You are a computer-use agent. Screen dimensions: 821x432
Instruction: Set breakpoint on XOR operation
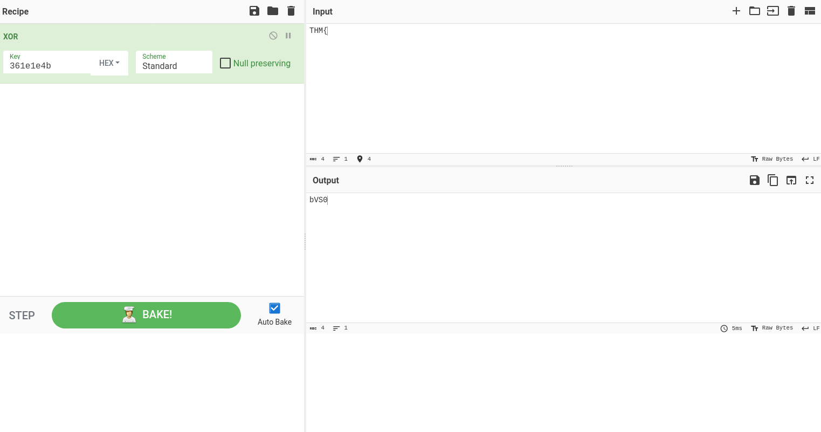pos(288,36)
